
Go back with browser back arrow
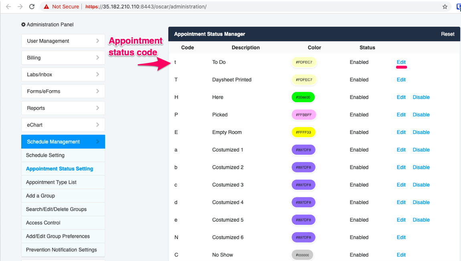pos(8,6)
